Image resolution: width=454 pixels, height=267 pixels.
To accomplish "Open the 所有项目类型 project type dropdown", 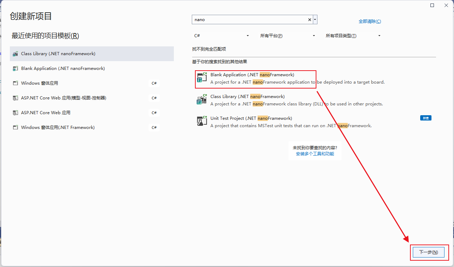I will pyautogui.click(x=353, y=36).
